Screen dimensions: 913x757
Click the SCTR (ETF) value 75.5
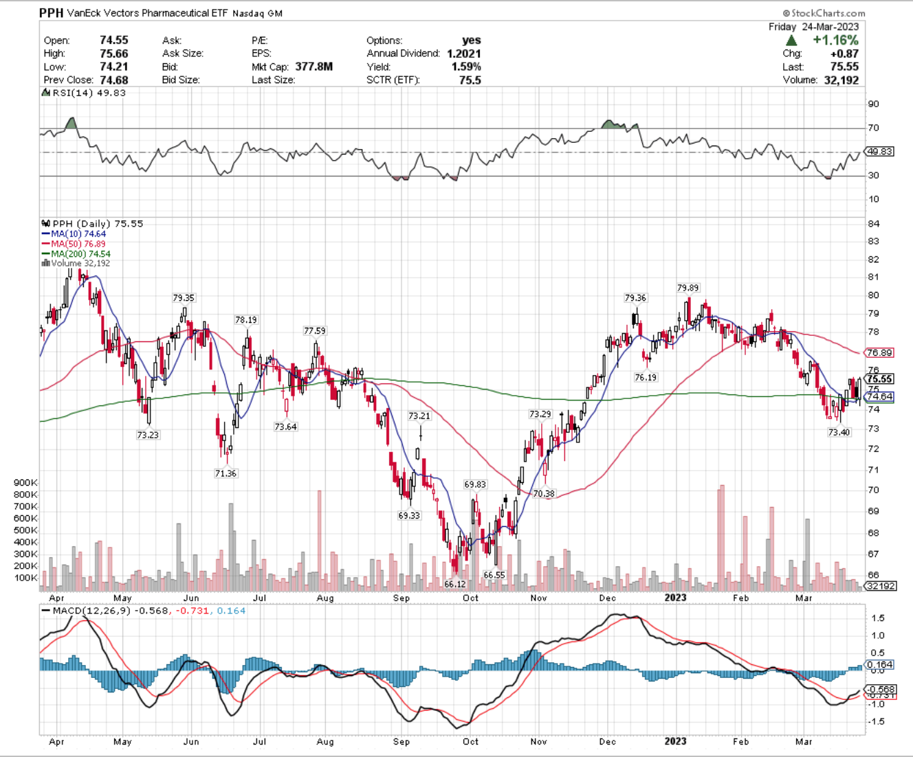pyautogui.click(x=470, y=80)
